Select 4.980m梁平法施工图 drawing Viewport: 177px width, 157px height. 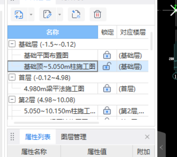pos(54,89)
